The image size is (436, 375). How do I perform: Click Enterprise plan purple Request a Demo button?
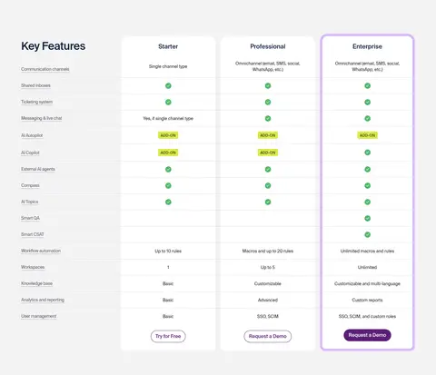(367, 335)
